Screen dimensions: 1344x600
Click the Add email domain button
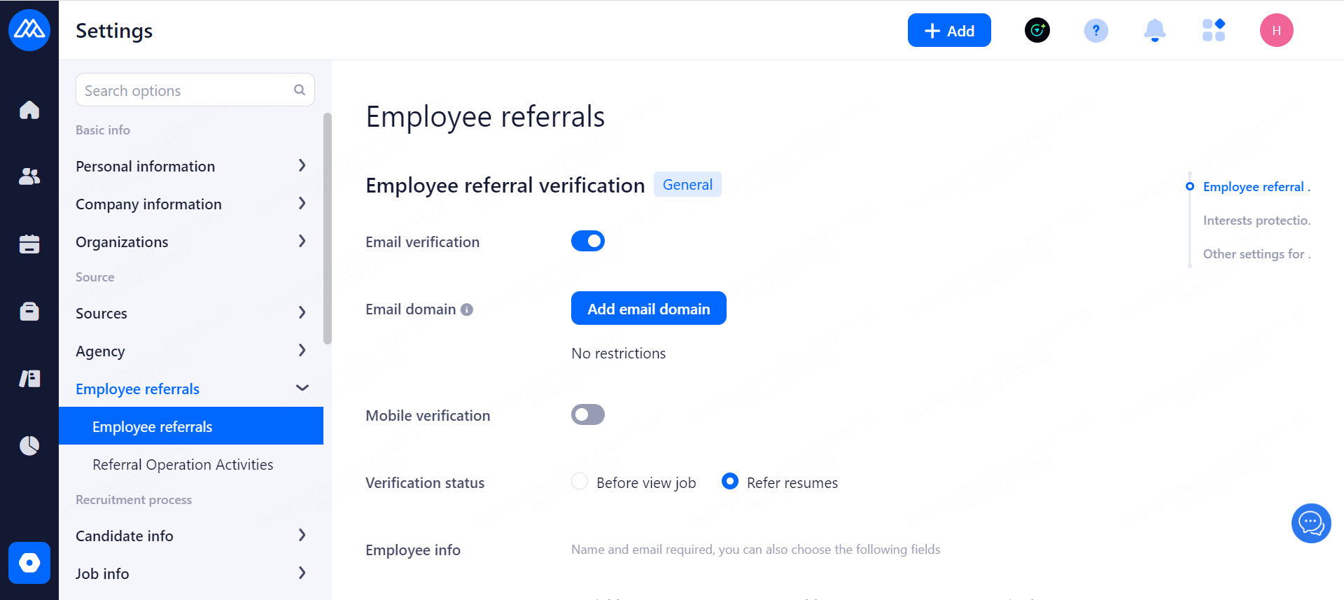click(648, 309)
